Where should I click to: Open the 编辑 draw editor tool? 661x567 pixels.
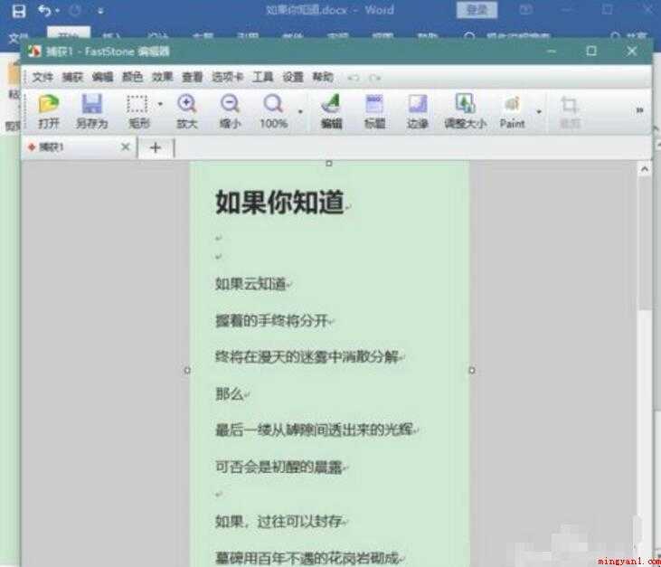click(x=331, y=111)
